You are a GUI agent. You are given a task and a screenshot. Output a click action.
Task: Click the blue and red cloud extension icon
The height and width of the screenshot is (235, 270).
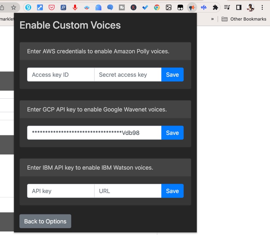[87, 7]
